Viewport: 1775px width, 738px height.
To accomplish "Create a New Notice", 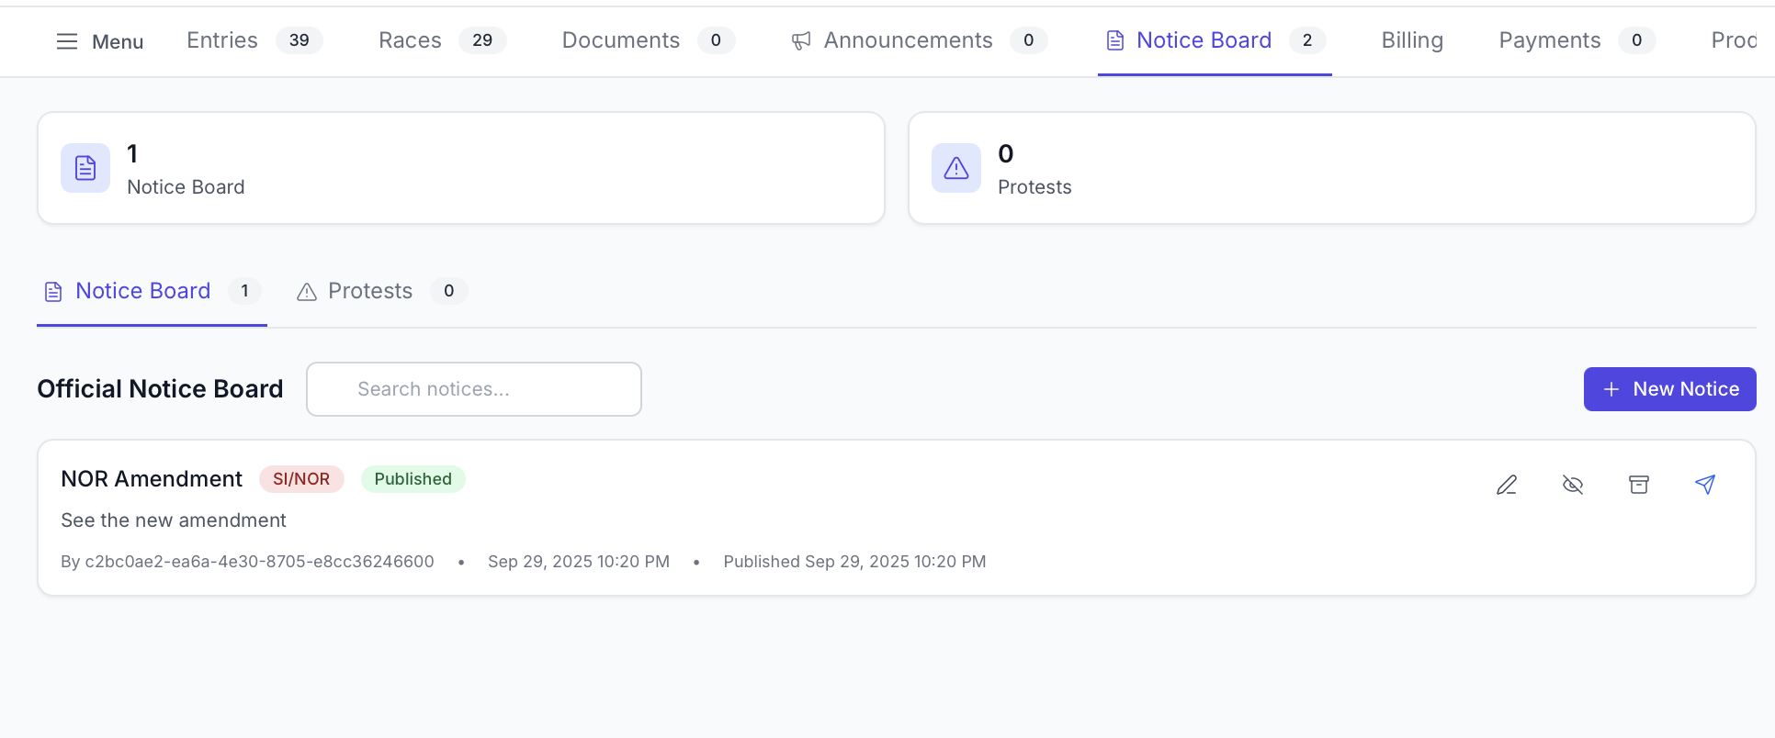I will click(x=1669, y=389).
